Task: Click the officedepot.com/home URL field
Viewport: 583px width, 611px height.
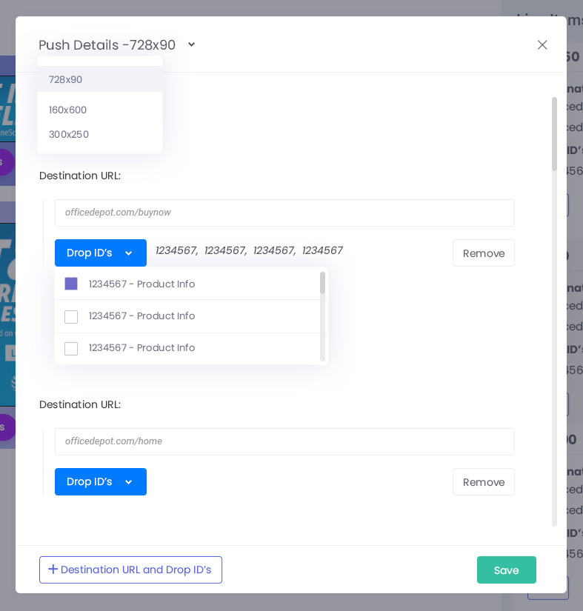Action: tap(284, 441)
